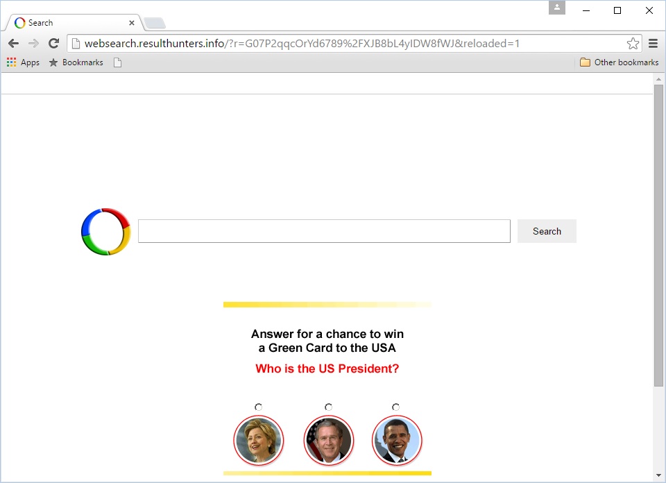Image resolution: width=666 pixels, height=483 pixels.
Task: Click the colorful circle search logo
Action: (x=105, y=232)
